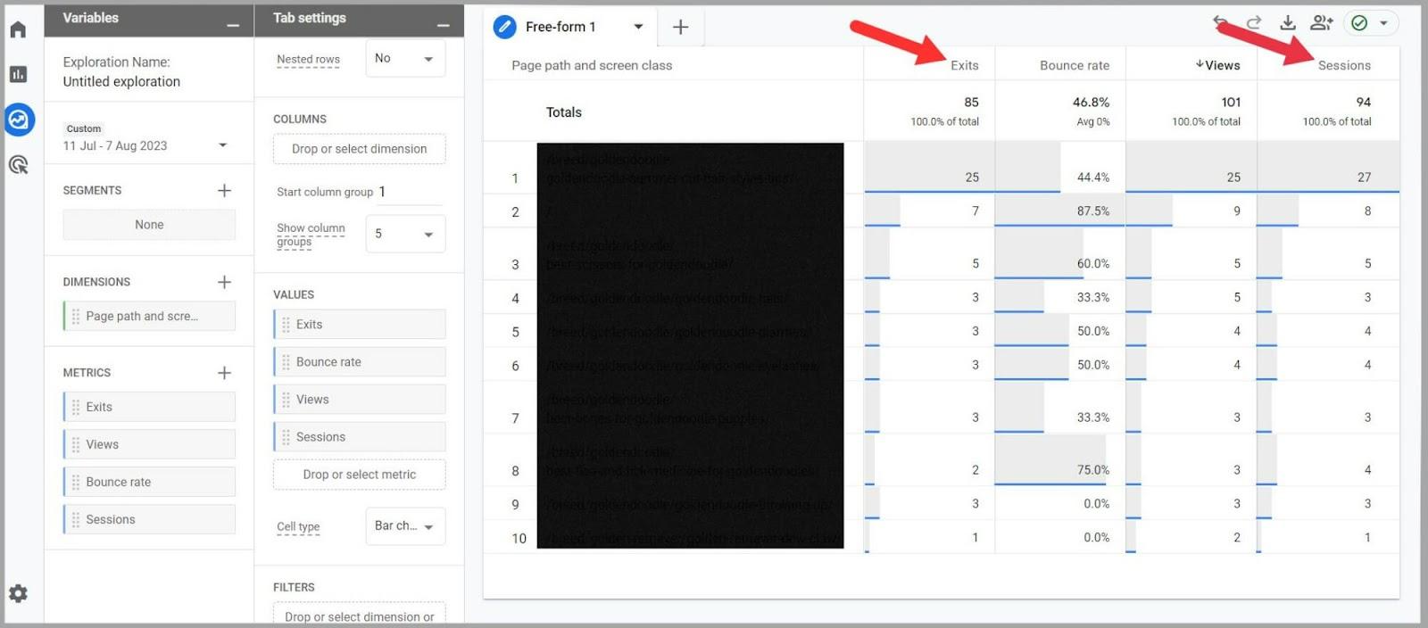Open the Reports bar chart icon

[x=18, y=74]
